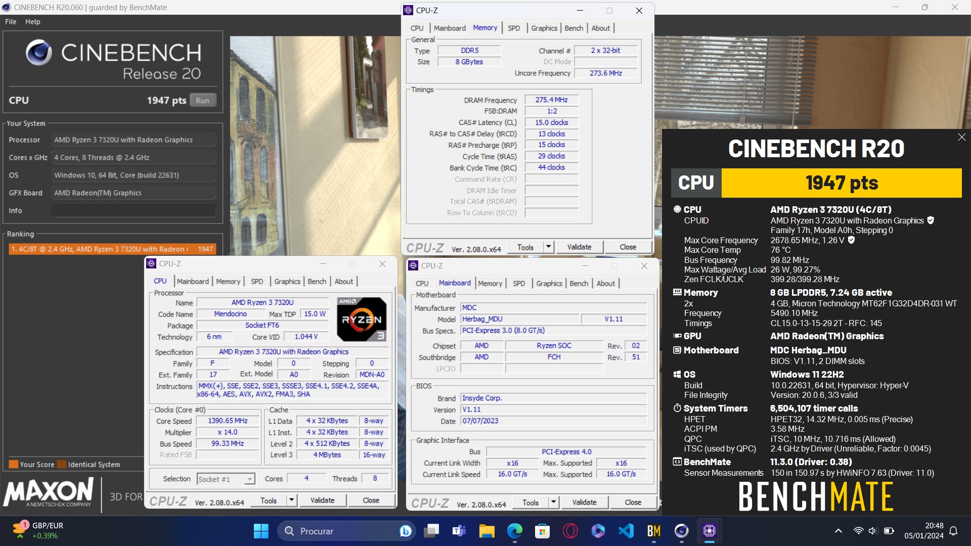Open Microsoft Edge from the taskbar
Viewport: 971px width, 546px height.
point(515,531)
